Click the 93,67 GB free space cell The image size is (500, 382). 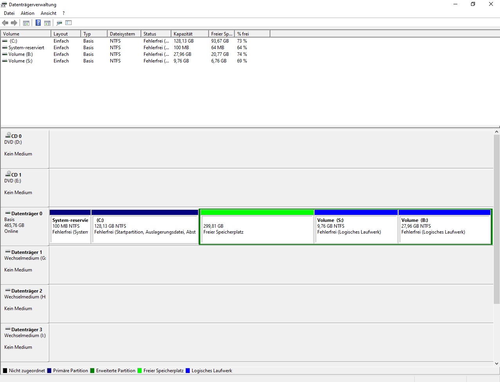point(220,41)
